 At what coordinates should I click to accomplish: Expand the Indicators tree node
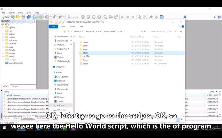tap(3, 41)
